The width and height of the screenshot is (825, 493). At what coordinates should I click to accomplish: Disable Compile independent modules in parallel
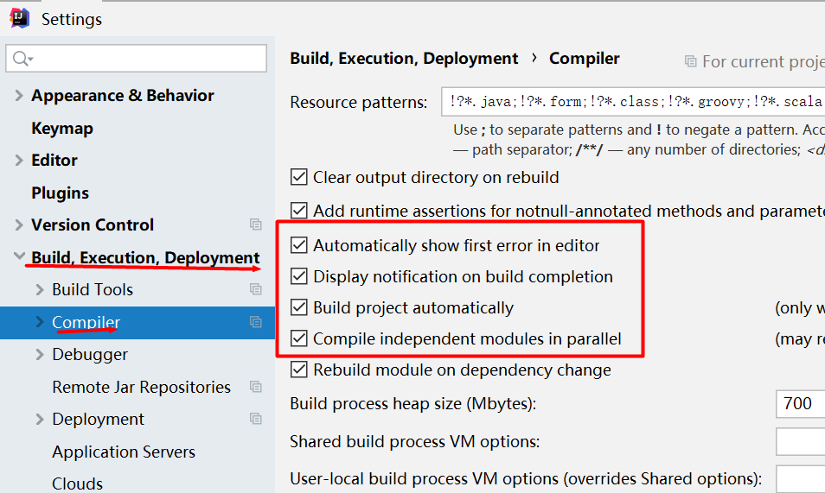(x=299, y=338)
